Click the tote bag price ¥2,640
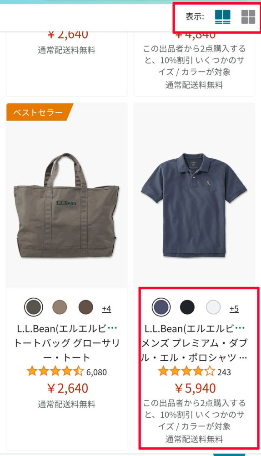The height and width of the screenshot is (456, 261). coord(68,388)
